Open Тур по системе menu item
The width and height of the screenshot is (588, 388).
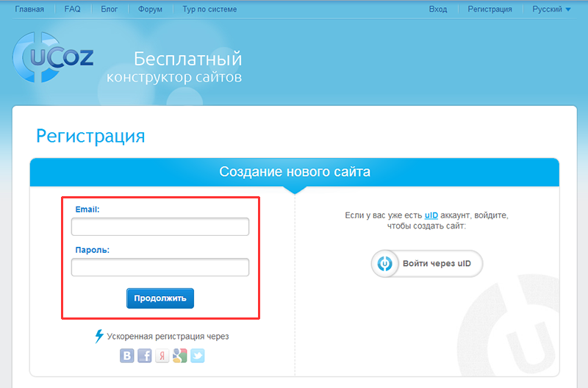click(209, 9)
